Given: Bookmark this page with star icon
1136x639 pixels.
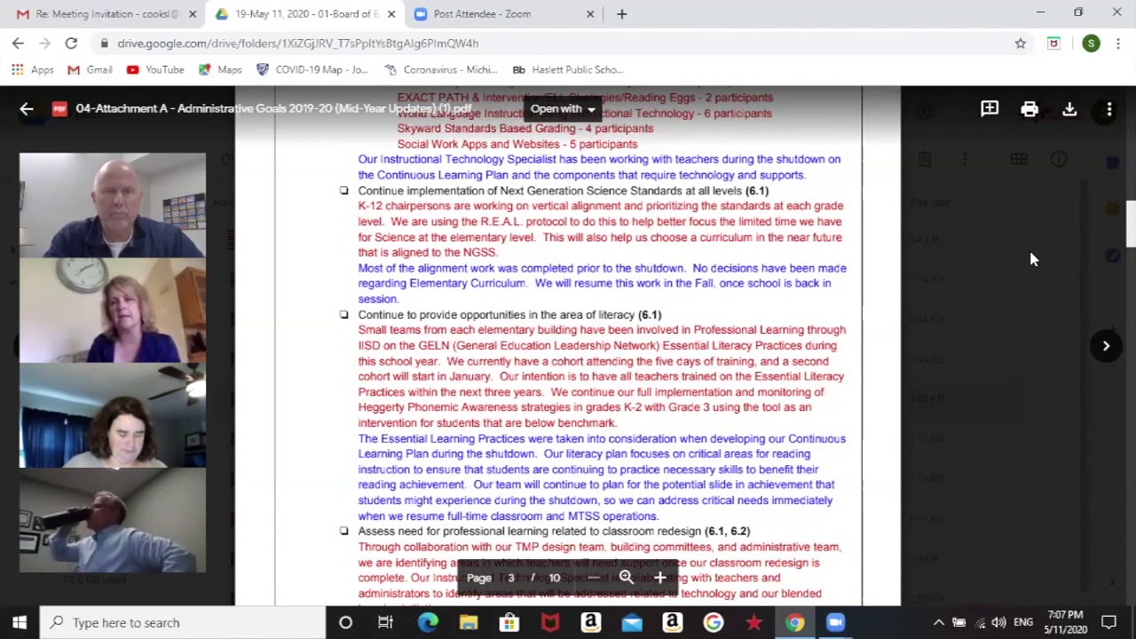Looking at the screenshot, I should tap(1021, 43).
